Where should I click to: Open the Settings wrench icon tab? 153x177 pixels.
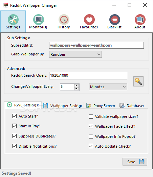[x=13, y=21]
